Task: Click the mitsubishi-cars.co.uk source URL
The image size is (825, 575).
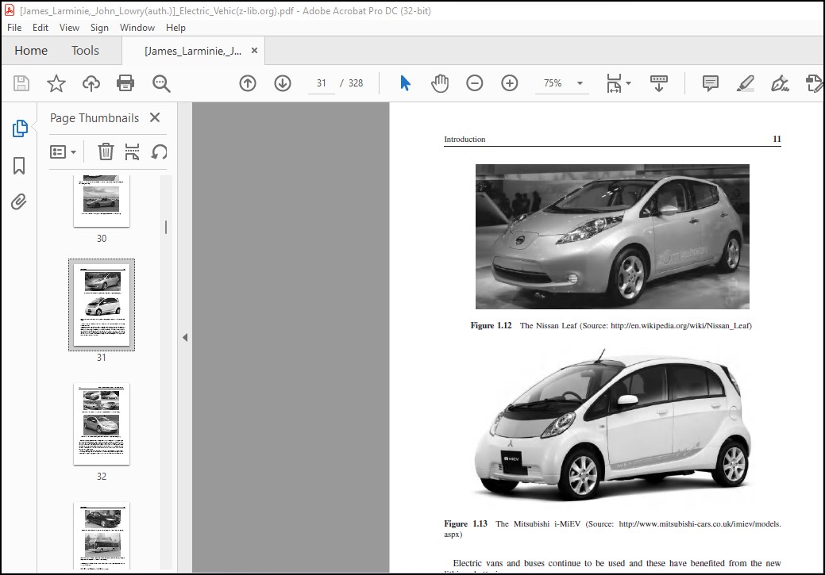Action: (700, 523)
